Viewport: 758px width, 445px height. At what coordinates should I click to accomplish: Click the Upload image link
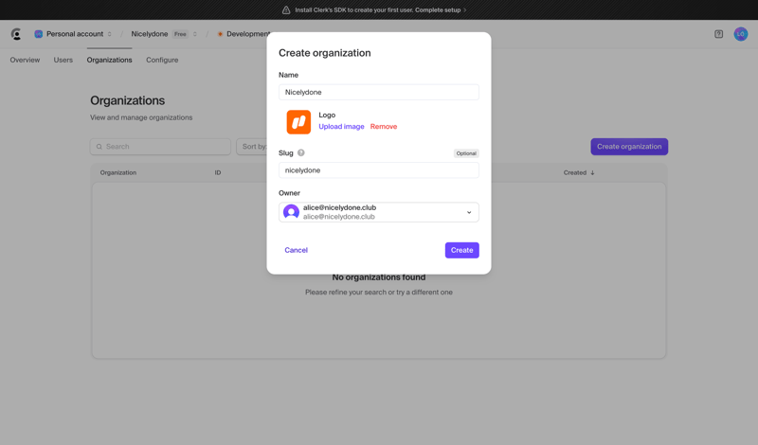[x=341, y=127]
